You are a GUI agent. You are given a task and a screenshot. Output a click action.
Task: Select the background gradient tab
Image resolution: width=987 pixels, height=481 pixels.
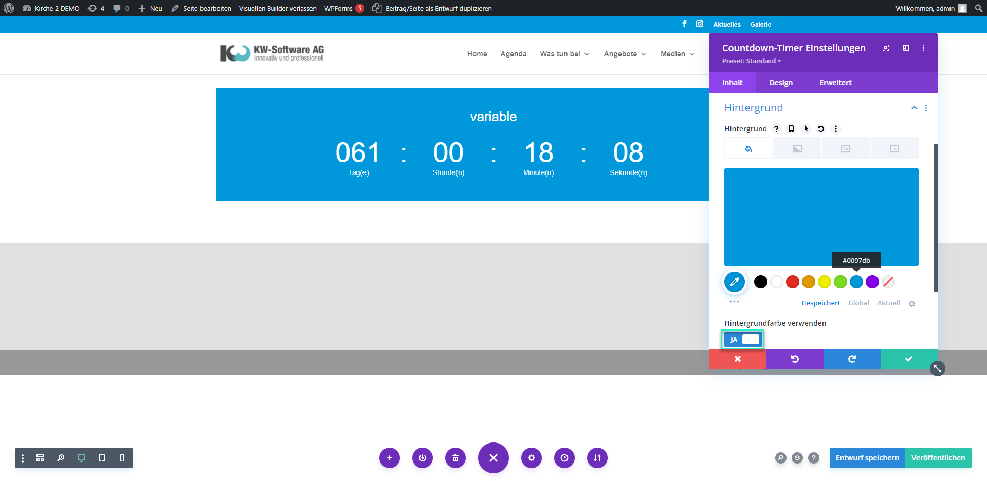point(797,149)
